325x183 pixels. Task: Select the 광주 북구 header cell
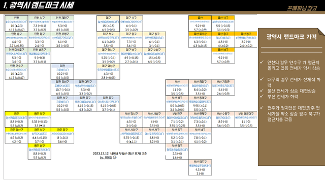point(40,114)
